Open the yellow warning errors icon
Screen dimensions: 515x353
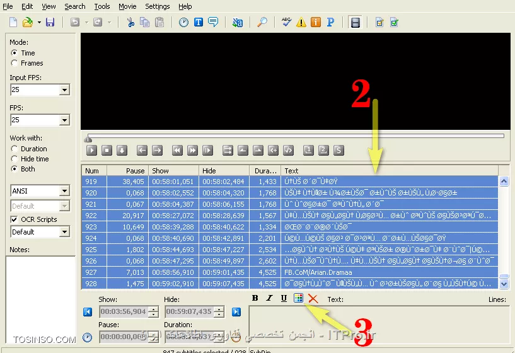tap(301, 22)
